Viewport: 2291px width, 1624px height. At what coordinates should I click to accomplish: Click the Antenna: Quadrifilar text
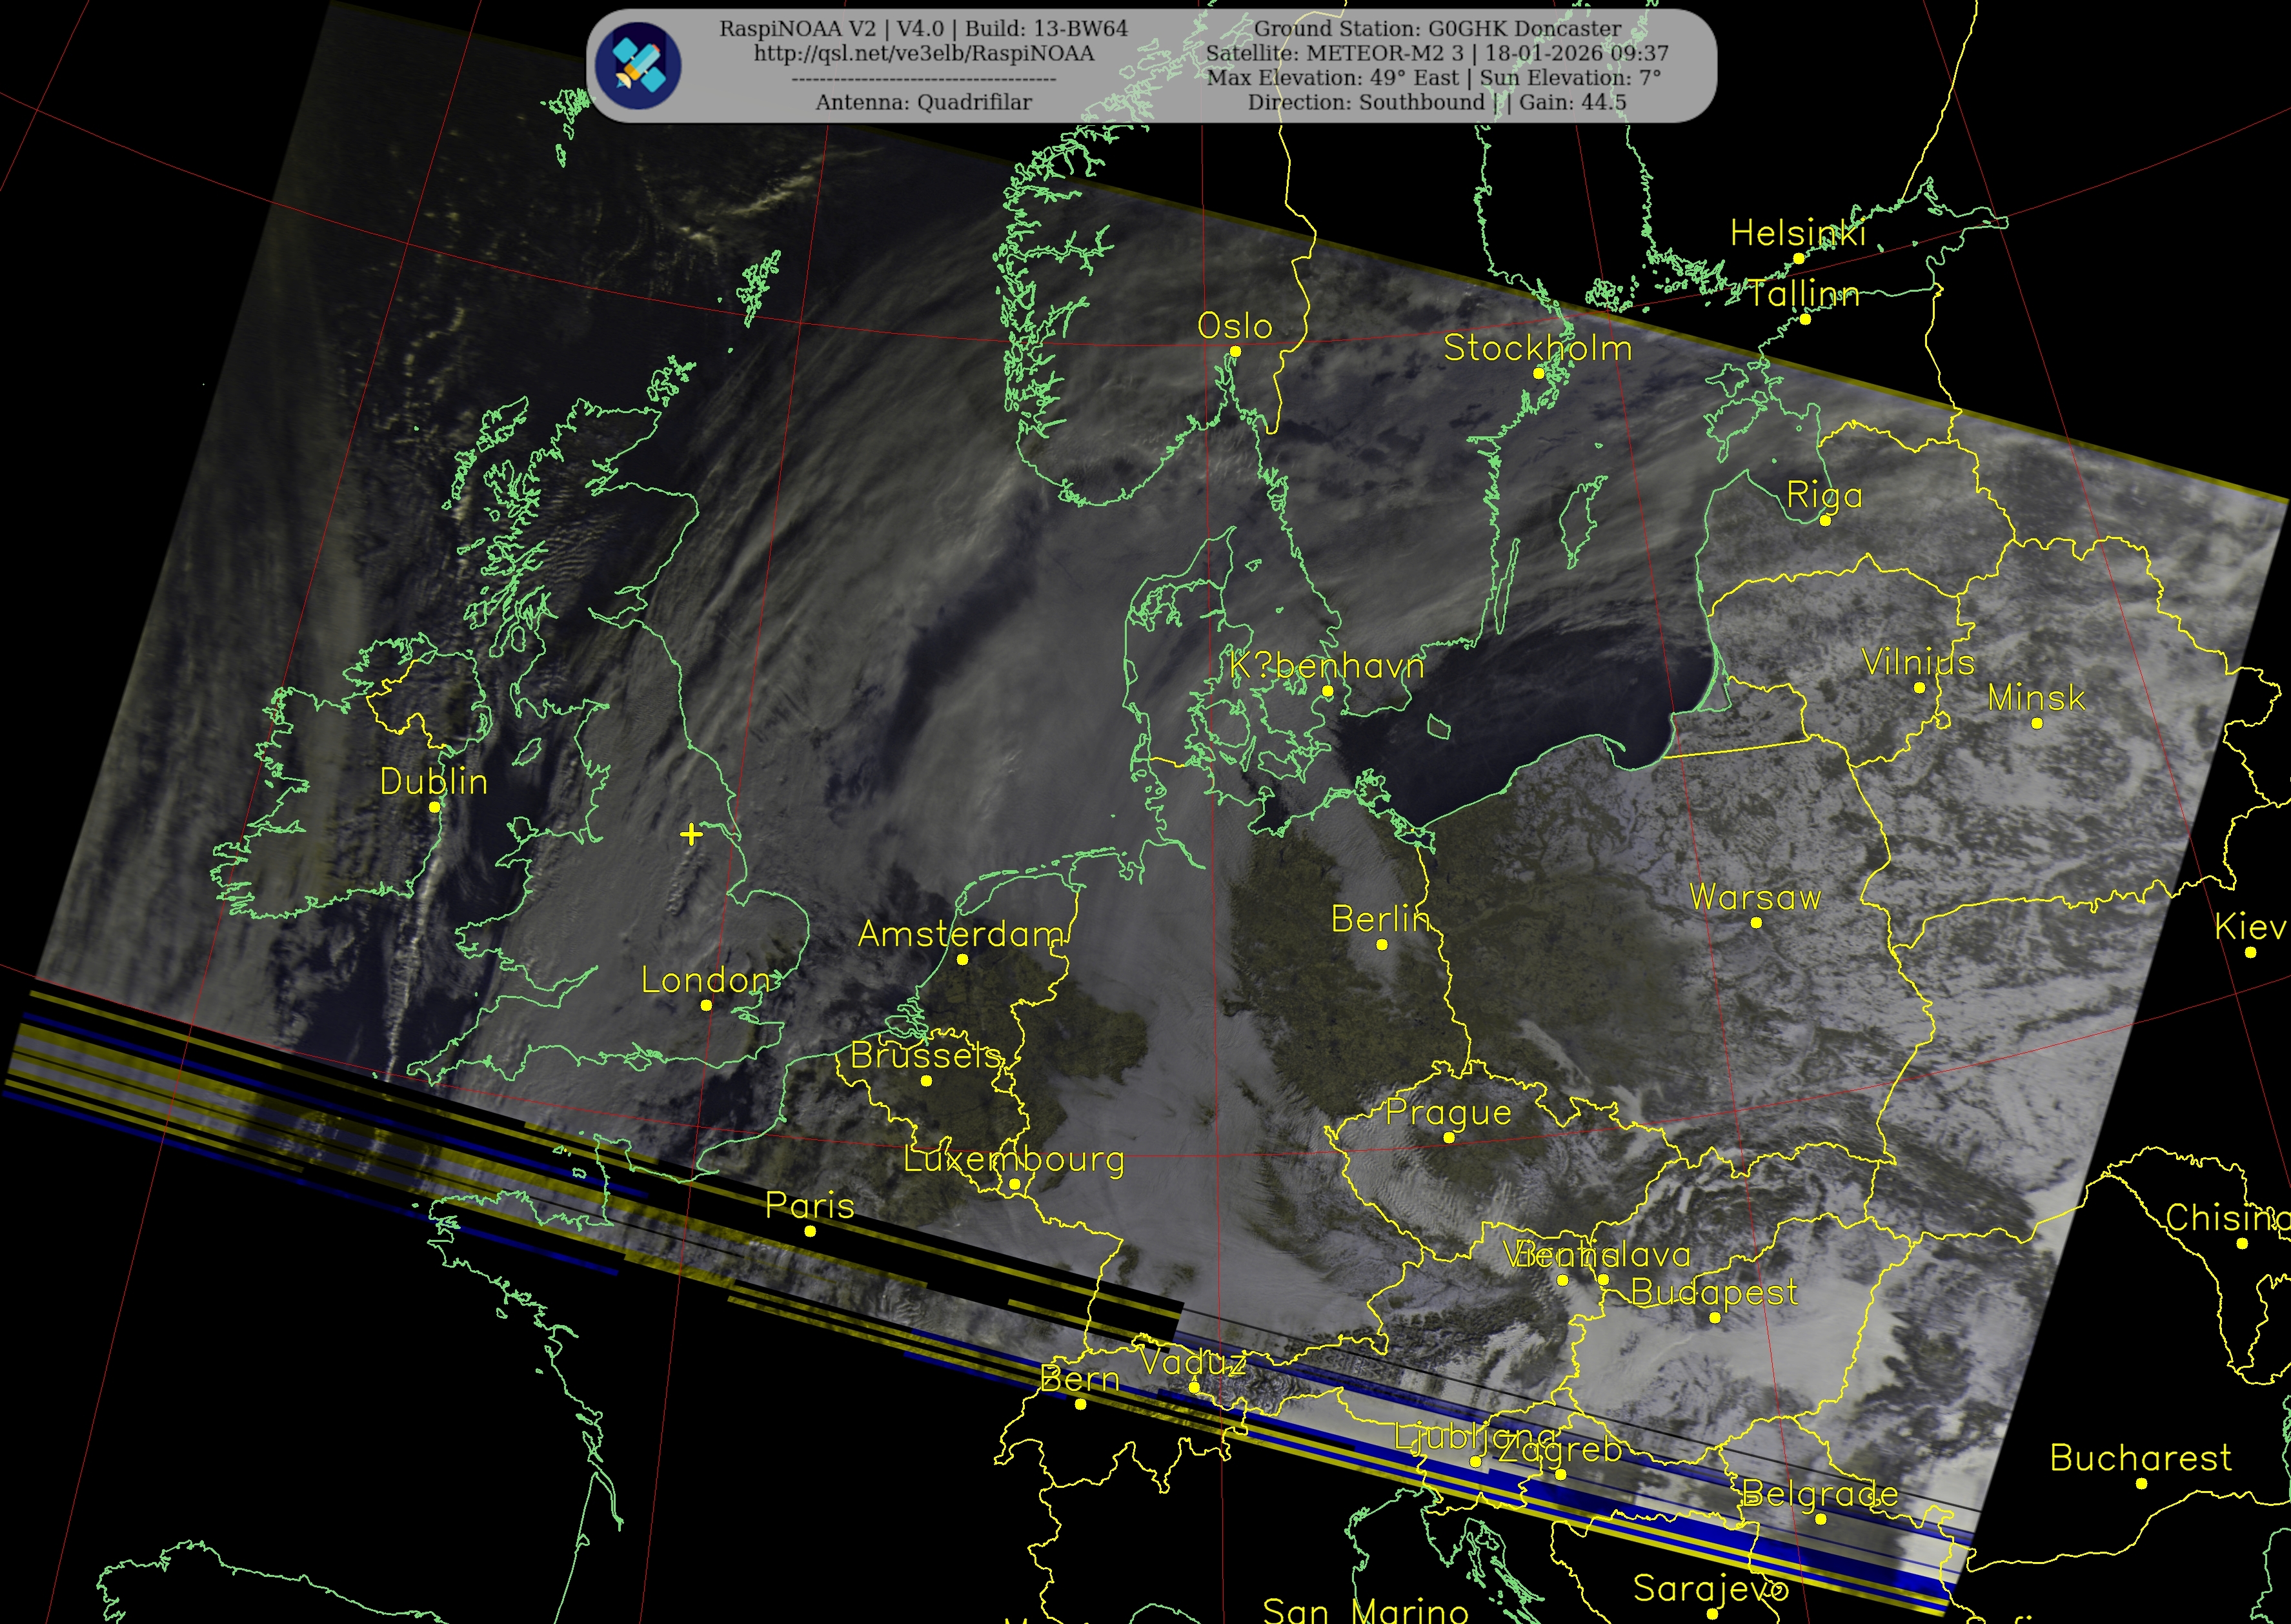[x=923, y=102]
